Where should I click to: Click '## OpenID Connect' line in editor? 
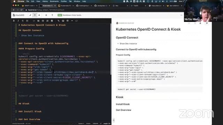(x=30, y=30)
